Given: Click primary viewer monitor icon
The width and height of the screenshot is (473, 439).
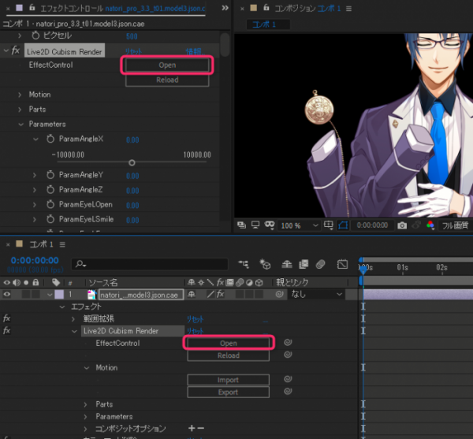Looking at the screenshot, I should (x=255, y=225).
